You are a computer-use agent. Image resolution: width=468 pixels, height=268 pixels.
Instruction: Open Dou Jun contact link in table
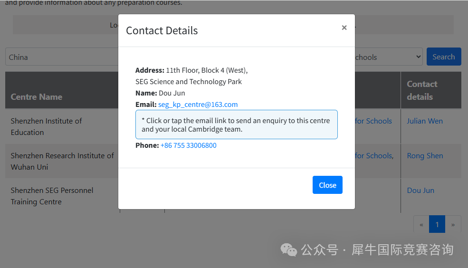420,191
